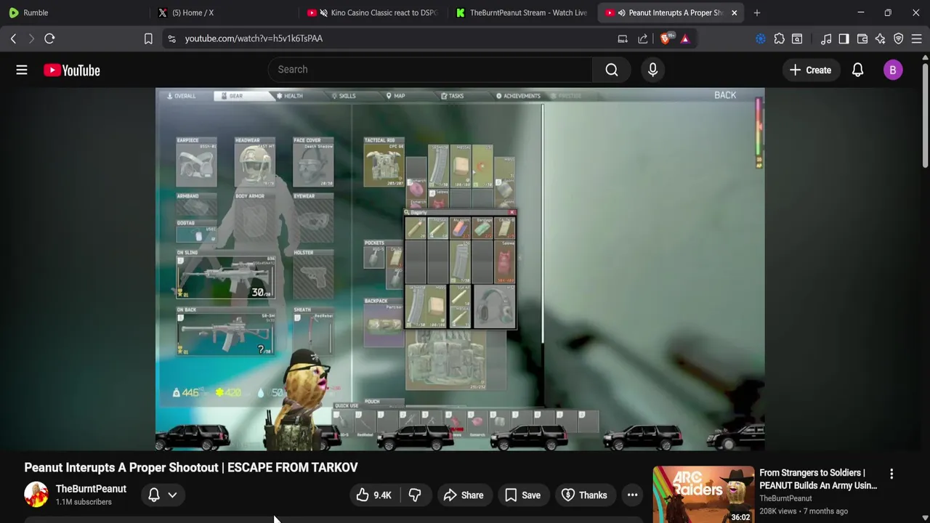
Task: Like the video with 9.4K likes
Action: click(373, 495)
